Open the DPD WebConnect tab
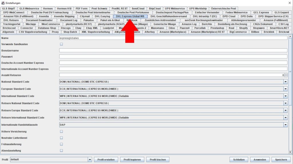This screenshot has height=164, width=293. pos(14,13)
